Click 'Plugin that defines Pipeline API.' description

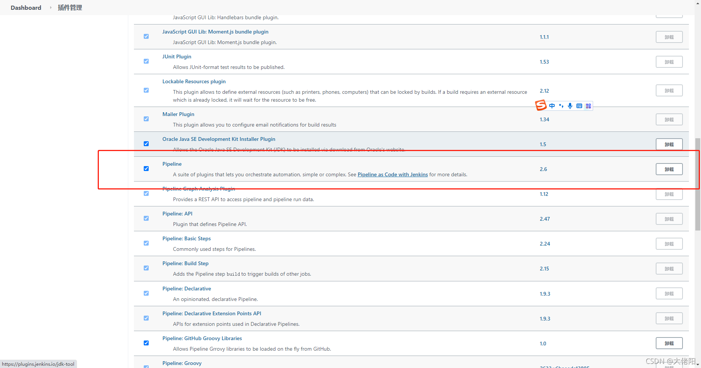210,224
